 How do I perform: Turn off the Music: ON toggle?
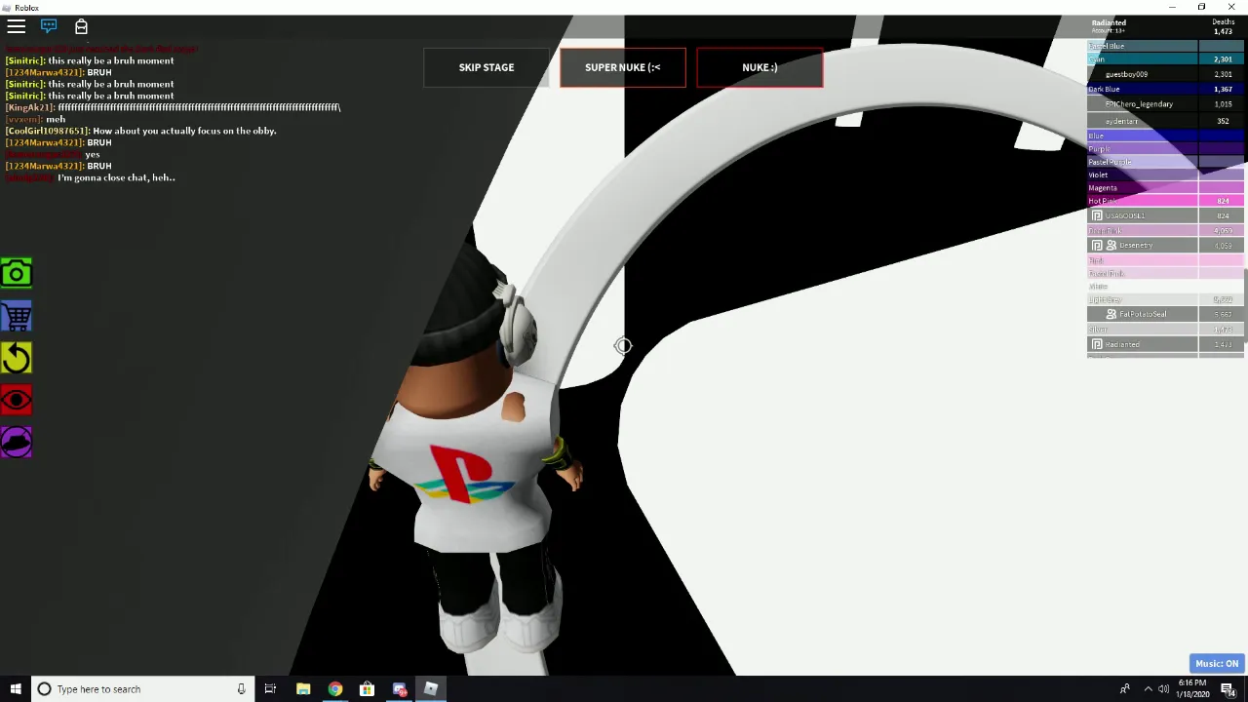tap(1217, 664)
